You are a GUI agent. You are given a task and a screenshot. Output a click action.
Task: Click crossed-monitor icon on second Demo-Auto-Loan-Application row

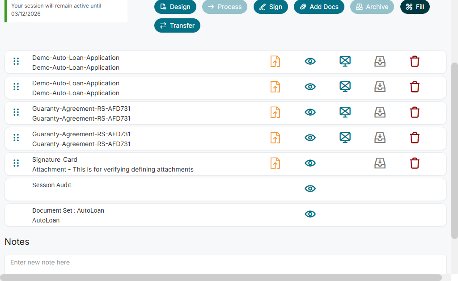[345, 87]
